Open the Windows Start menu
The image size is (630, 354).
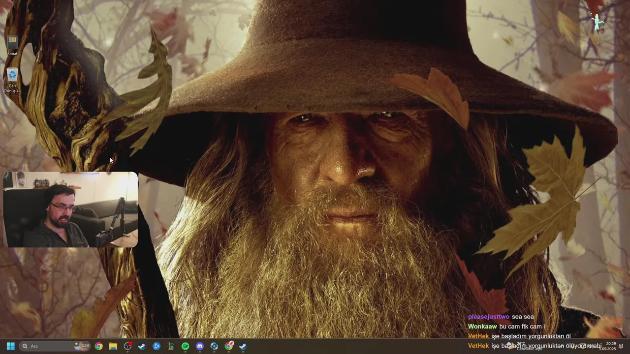[x=10, y=346]
